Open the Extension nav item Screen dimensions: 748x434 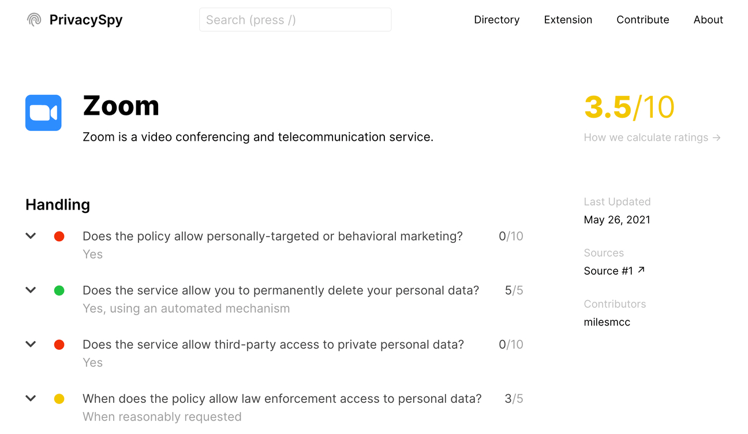tap(568, 20)
